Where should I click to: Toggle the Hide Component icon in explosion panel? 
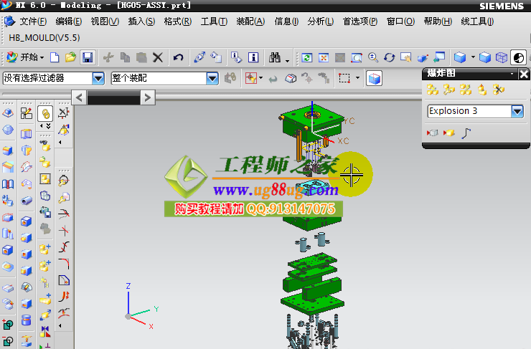pos(433,133)
